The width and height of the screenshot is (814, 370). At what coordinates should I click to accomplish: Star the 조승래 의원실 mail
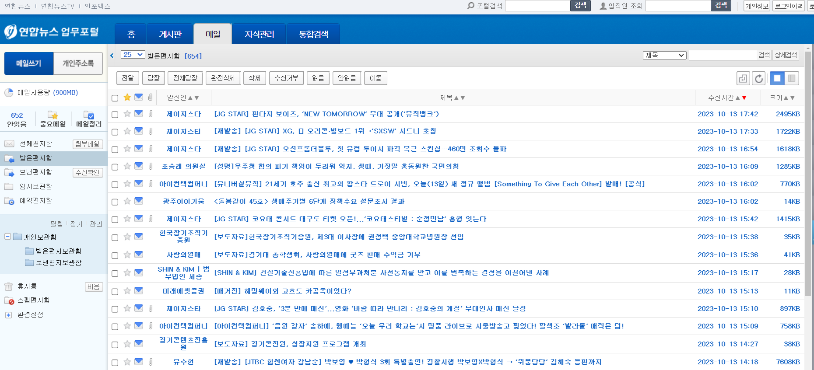tap(127, 166)
